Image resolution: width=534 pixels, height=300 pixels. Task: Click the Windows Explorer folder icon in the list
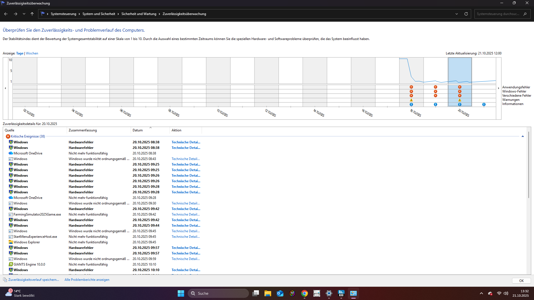coord(11,242)
